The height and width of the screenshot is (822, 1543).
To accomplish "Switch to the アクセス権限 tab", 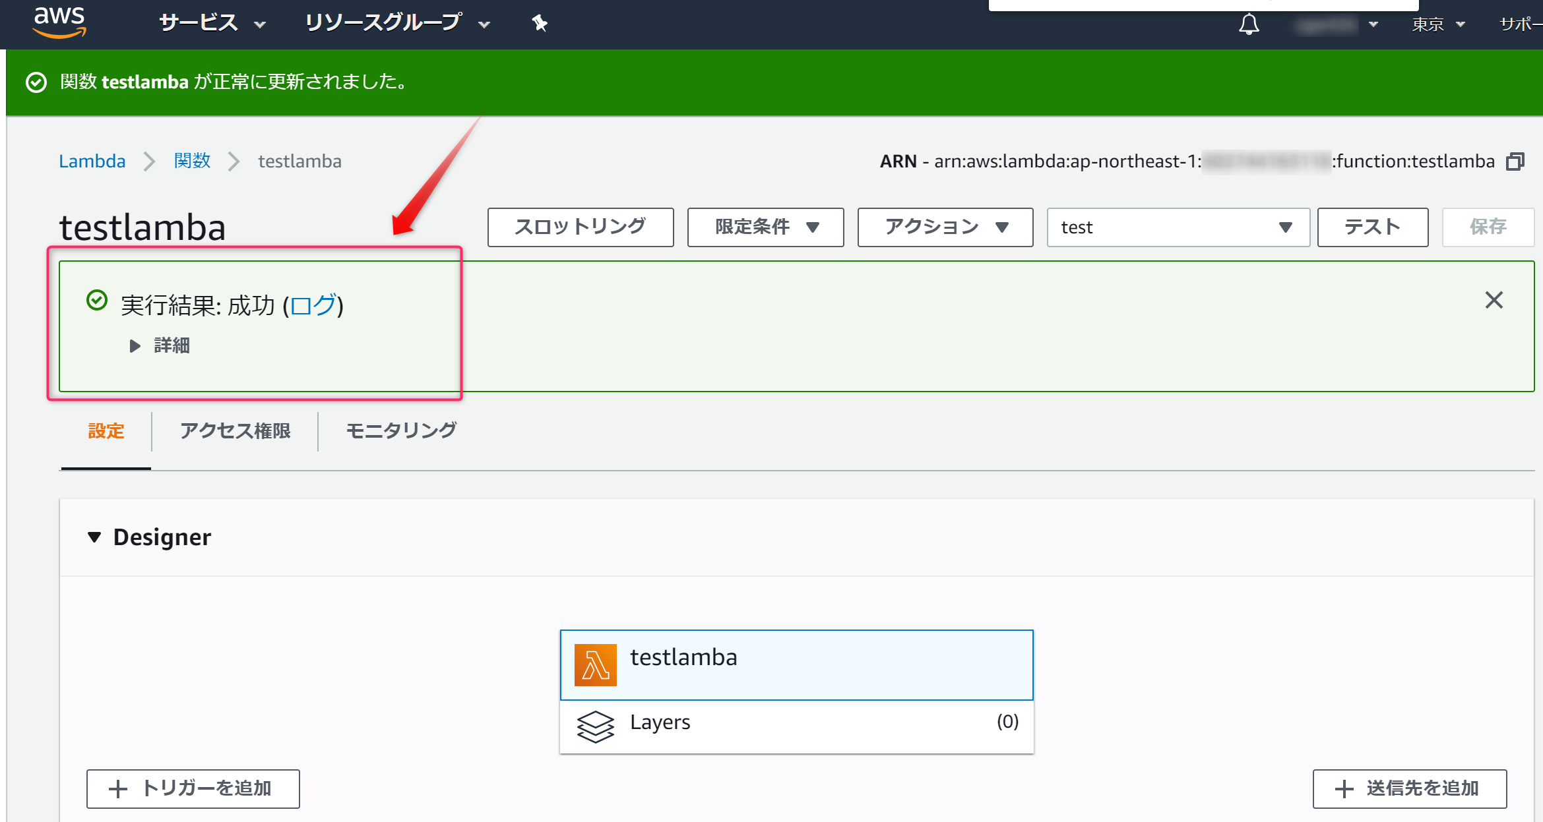I will coord(235,431).
